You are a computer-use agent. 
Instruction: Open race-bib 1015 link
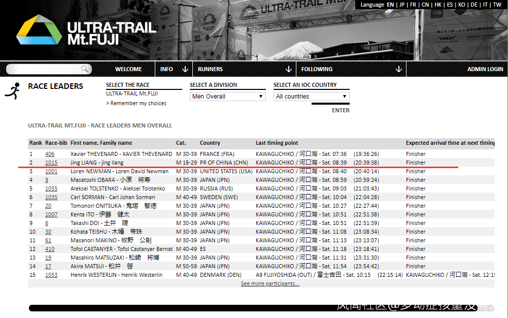coord(51,163)
